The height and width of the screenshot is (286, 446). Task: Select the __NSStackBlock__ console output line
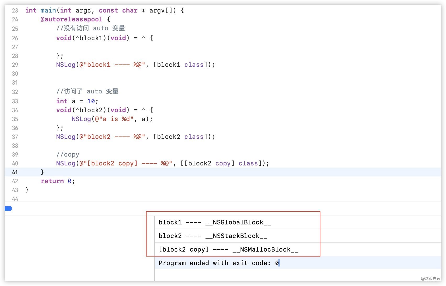[213, 236]
